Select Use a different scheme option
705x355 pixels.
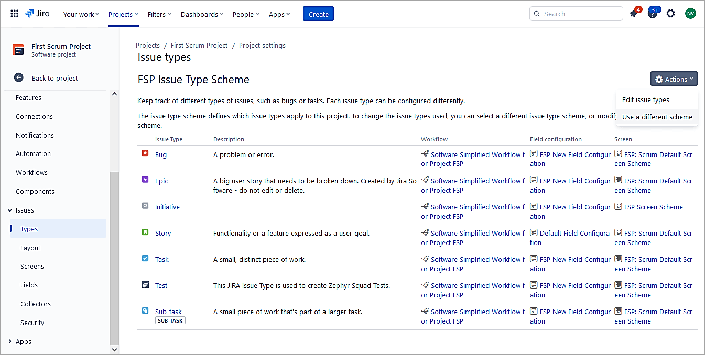click(657, 117)
